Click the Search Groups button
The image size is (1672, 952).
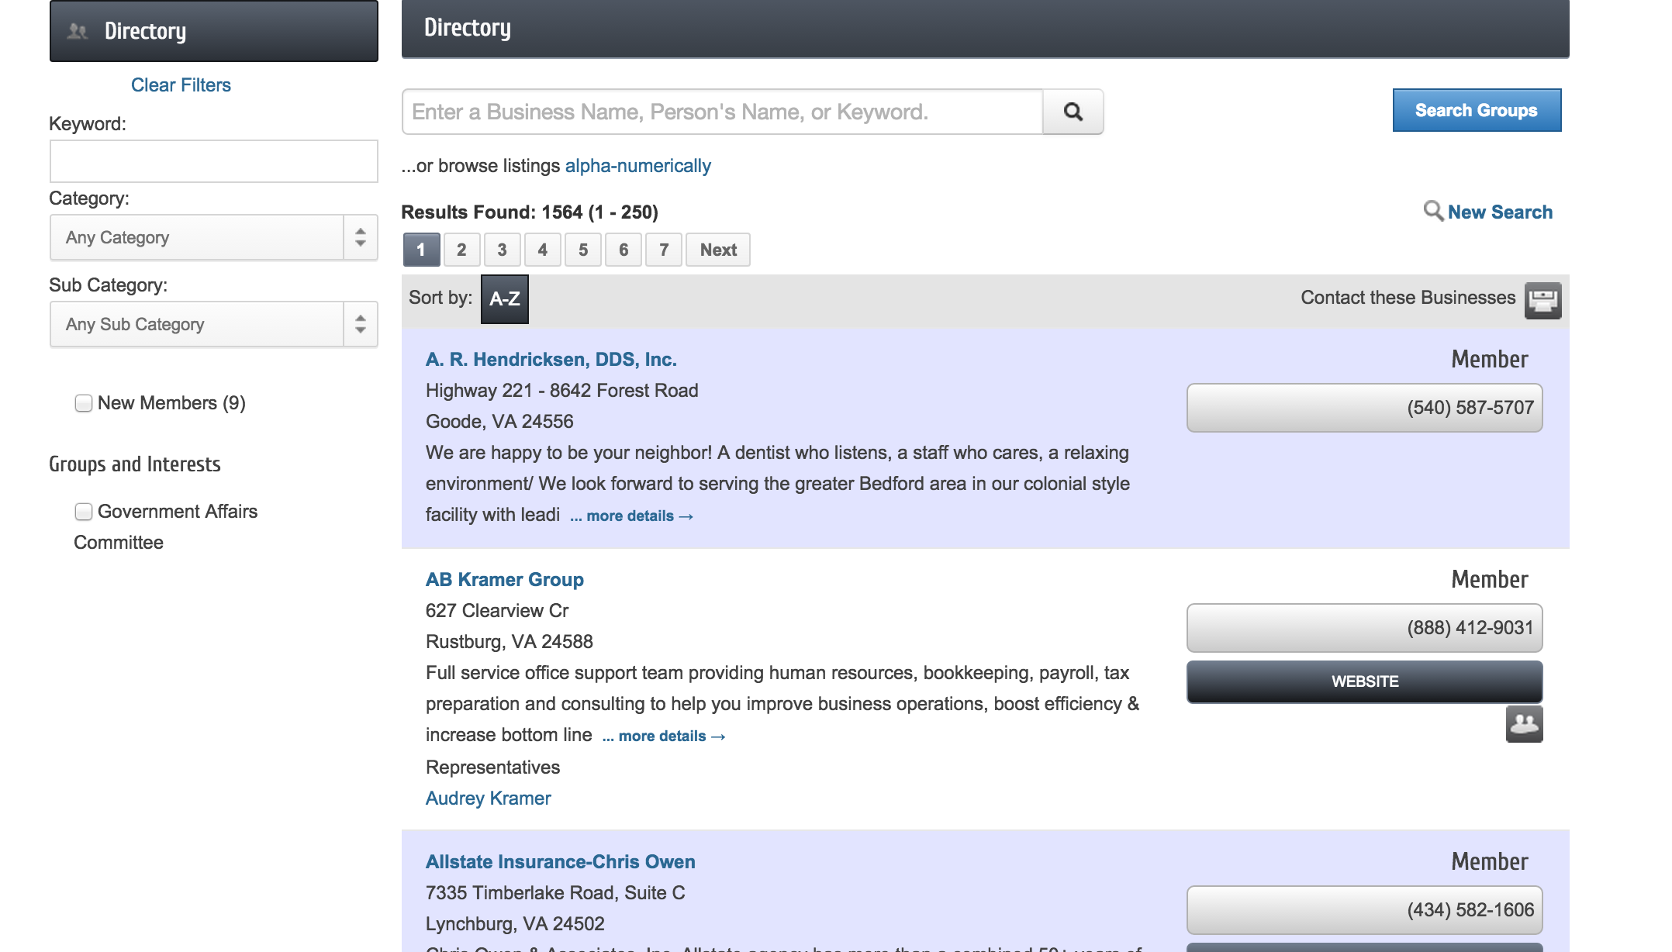click(x=1477, y=110)
